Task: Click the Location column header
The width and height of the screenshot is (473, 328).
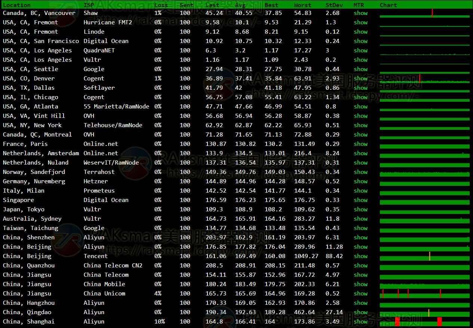Action: pos(17,5)
